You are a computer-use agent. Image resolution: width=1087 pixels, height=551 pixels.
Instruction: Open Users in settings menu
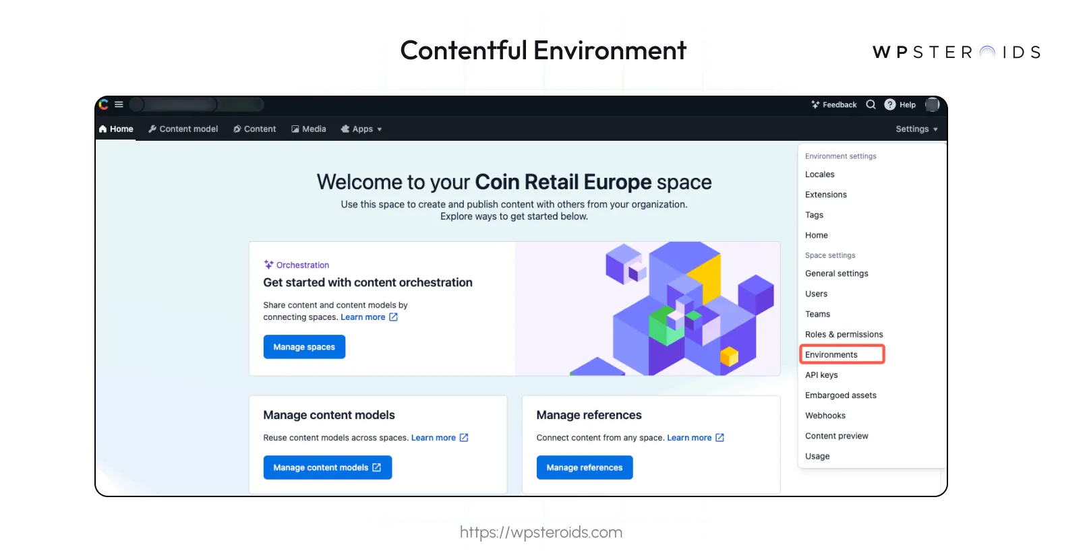(x=816, y=294)
